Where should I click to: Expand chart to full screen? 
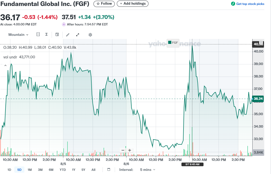pyautogui.click(x=78, y=35)
